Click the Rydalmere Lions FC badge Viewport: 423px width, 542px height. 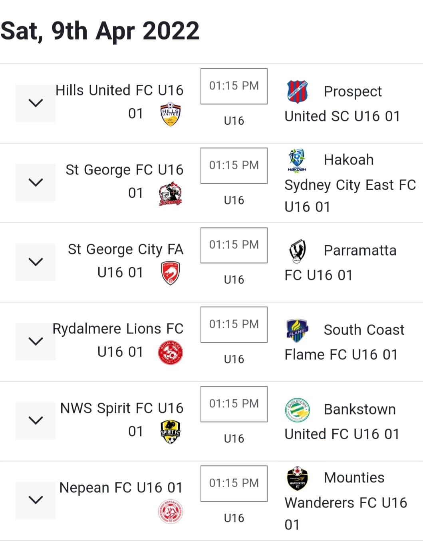(x=171, y=352)
